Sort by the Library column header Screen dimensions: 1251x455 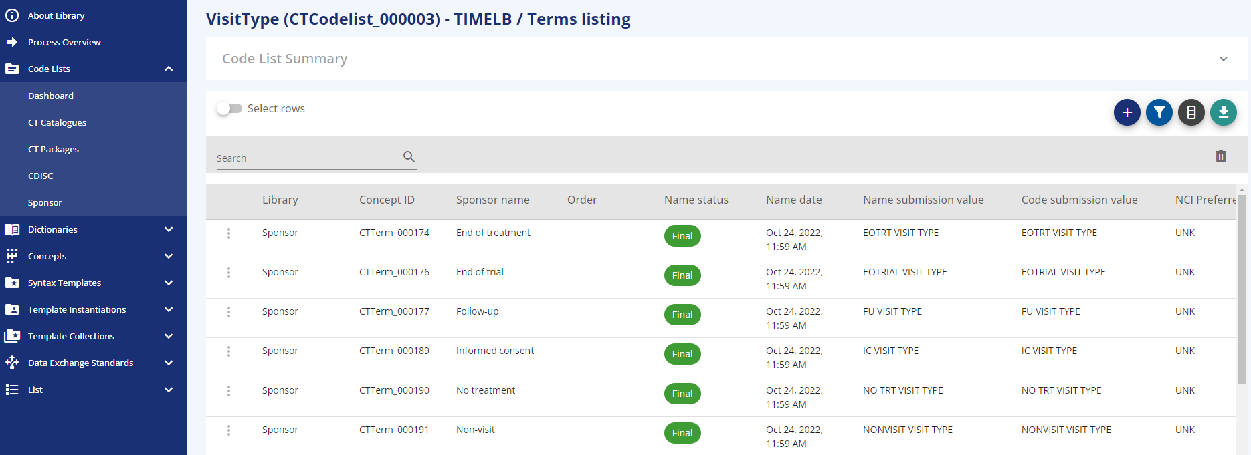pyautogui.click(x=280, y=200)
